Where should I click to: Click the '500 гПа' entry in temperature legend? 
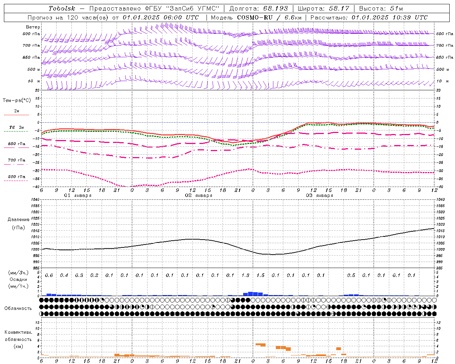(x=17, y=177)
